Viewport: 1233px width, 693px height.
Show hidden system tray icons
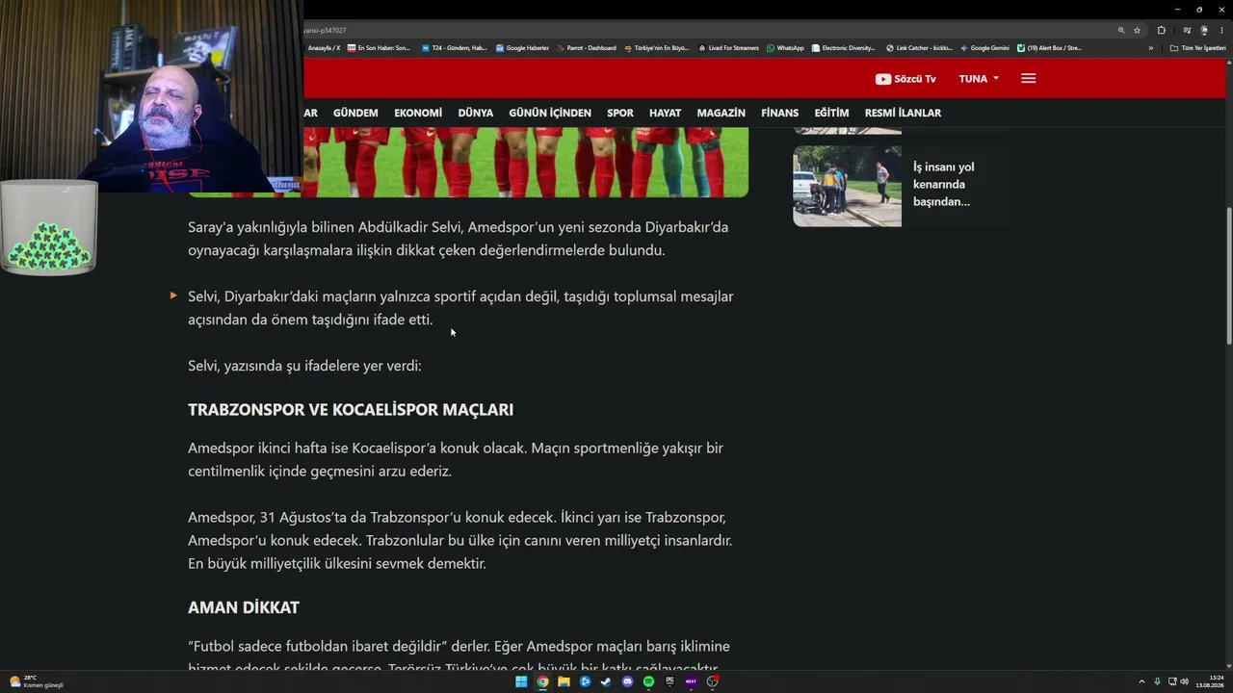pos(1141,681)
